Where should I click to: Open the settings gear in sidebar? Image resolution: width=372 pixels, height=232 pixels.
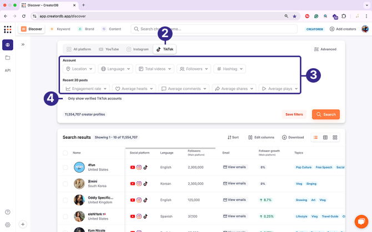pyautogui.click(x=8, y=225)
